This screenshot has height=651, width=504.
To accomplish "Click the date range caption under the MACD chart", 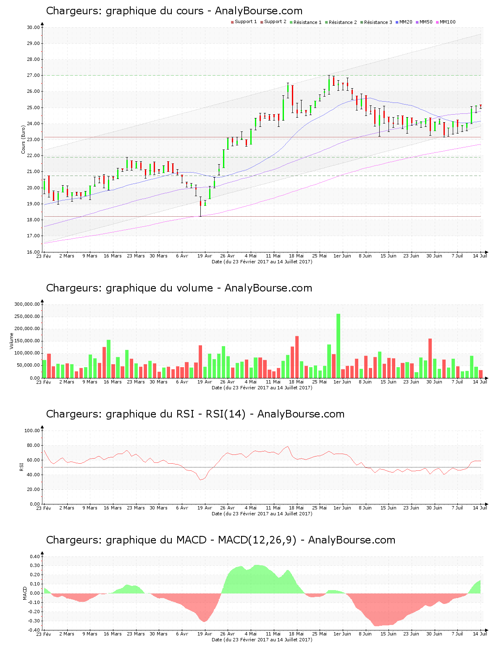I will pyautogui.click(x=262, y=640).
